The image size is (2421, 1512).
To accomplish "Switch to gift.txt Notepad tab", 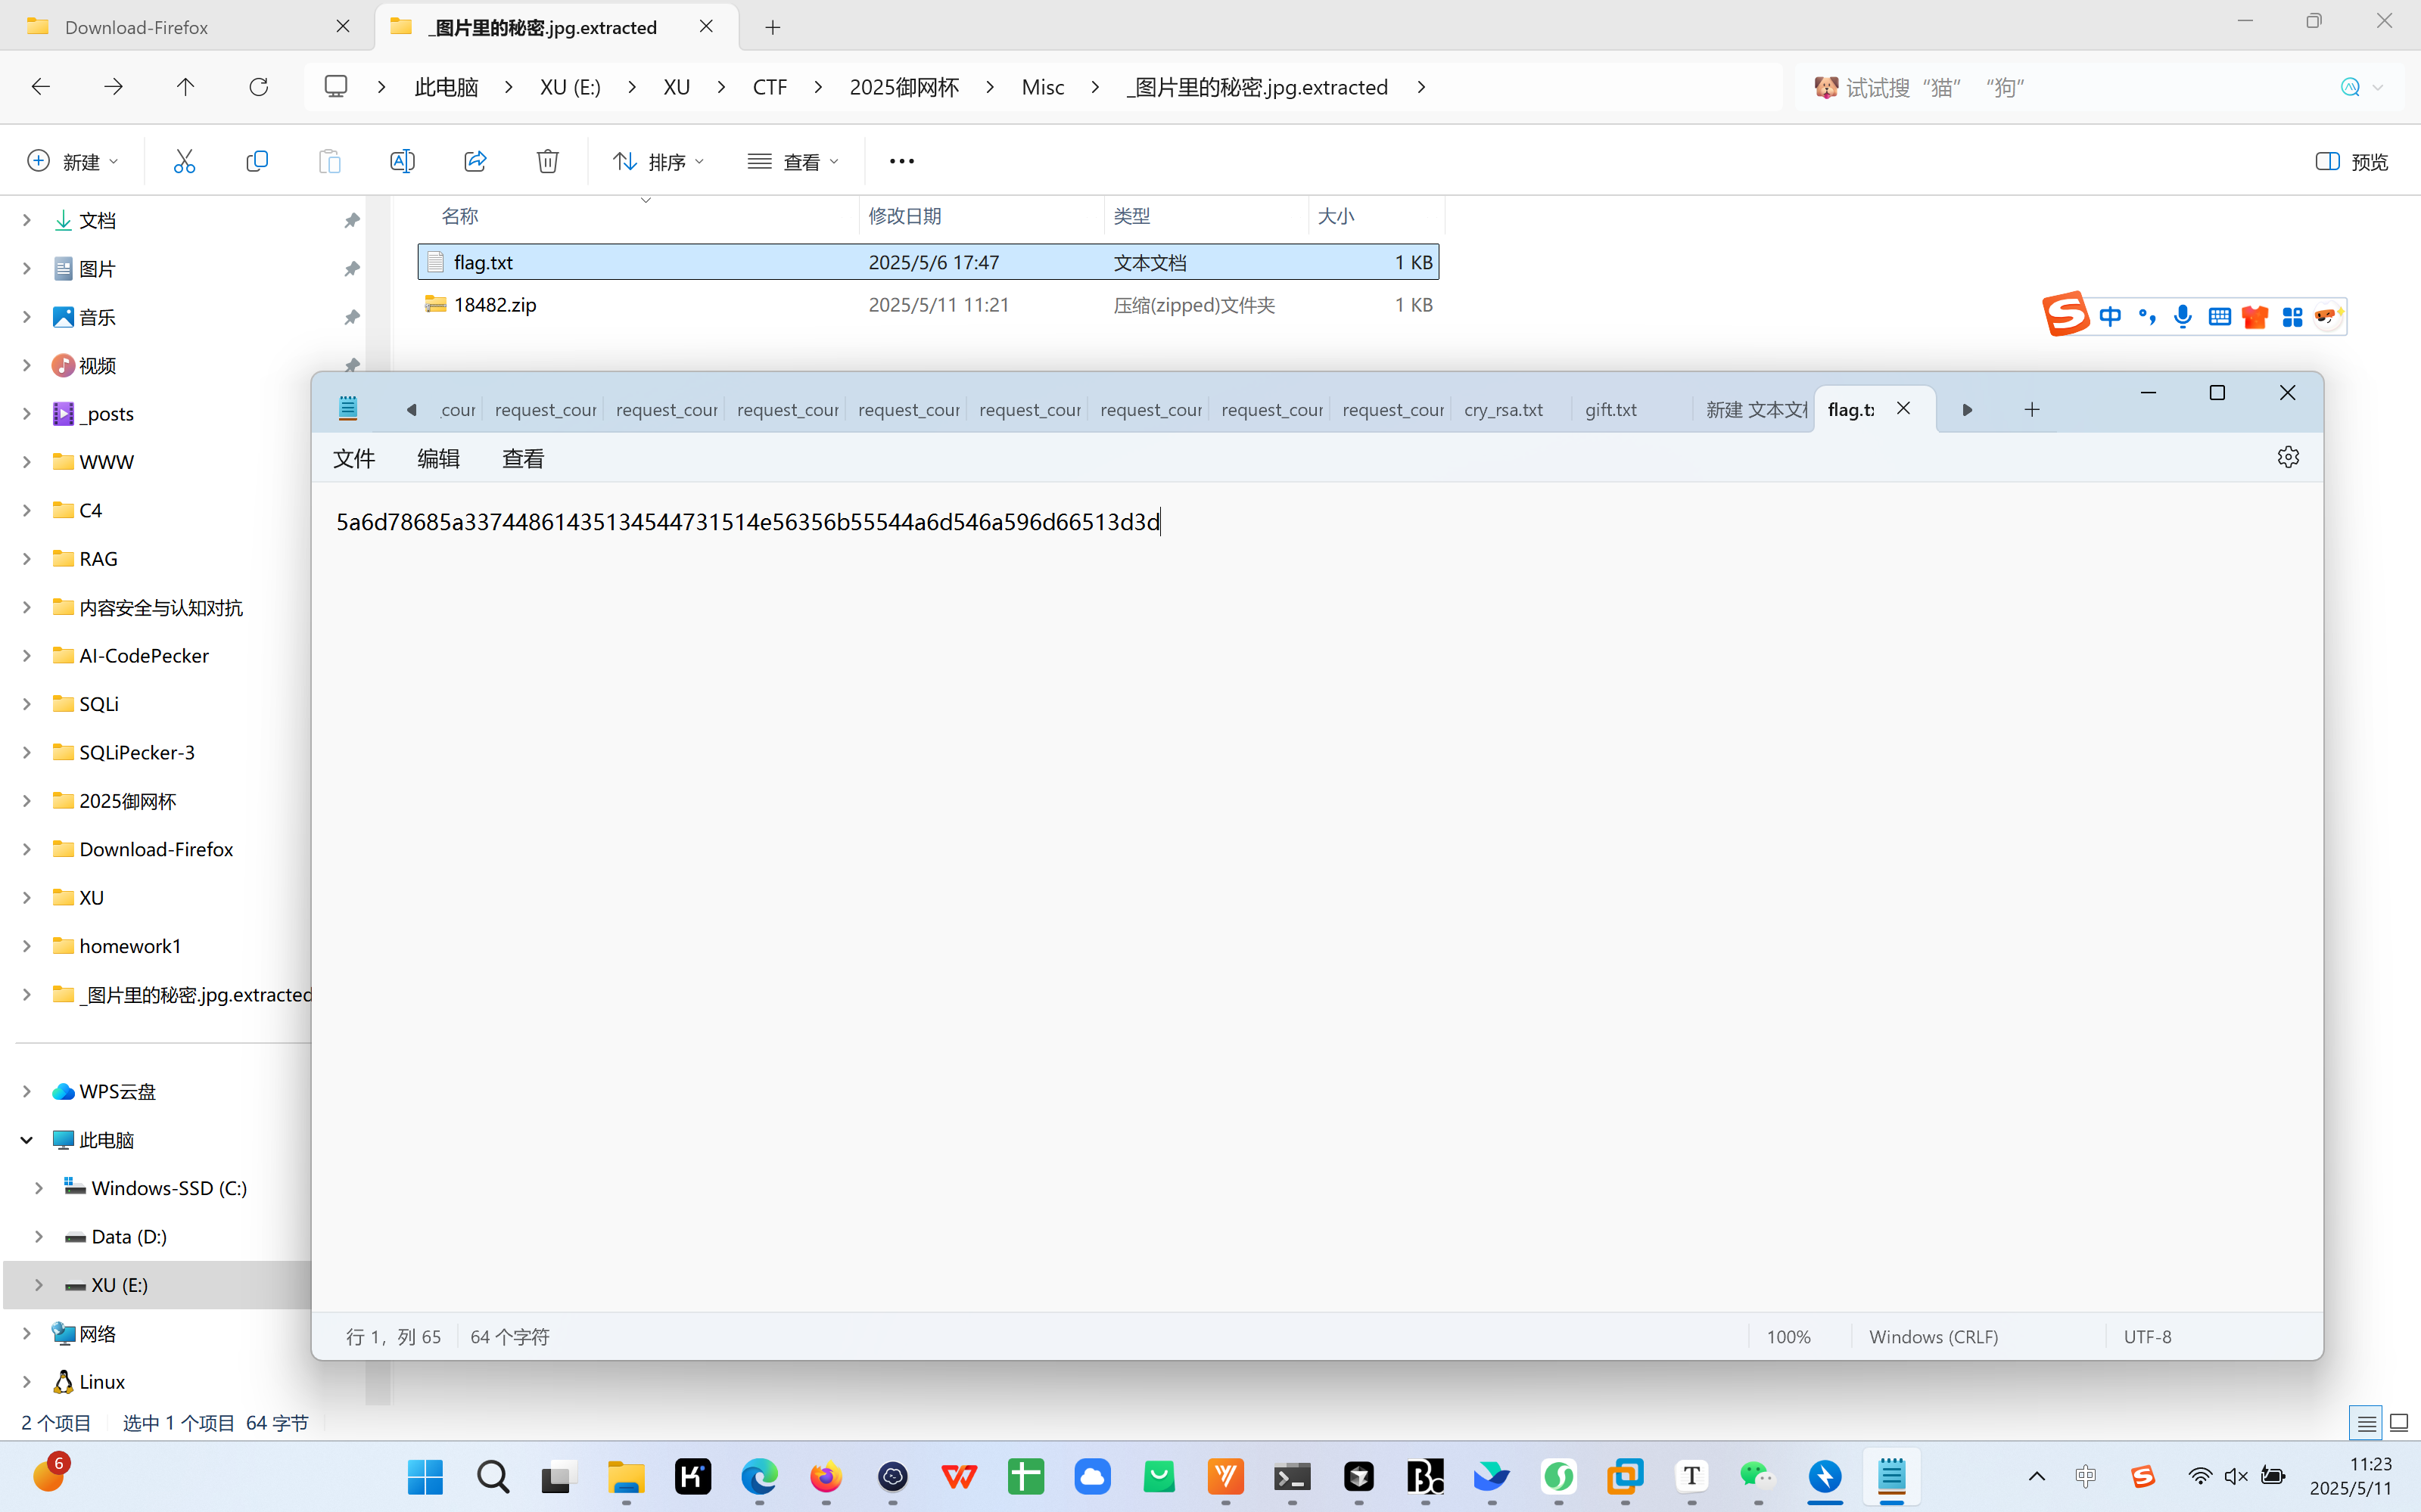I will (1610, 409).
